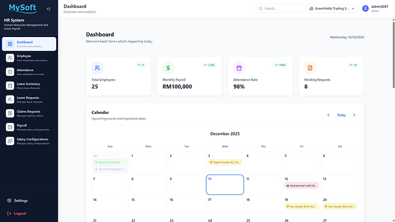Image resolution: width=395 pixels, height=222 pixels.
Task: Click the Monthly Payroll value RM100,000
Action: pyautogui.click(x=177, y=87)
